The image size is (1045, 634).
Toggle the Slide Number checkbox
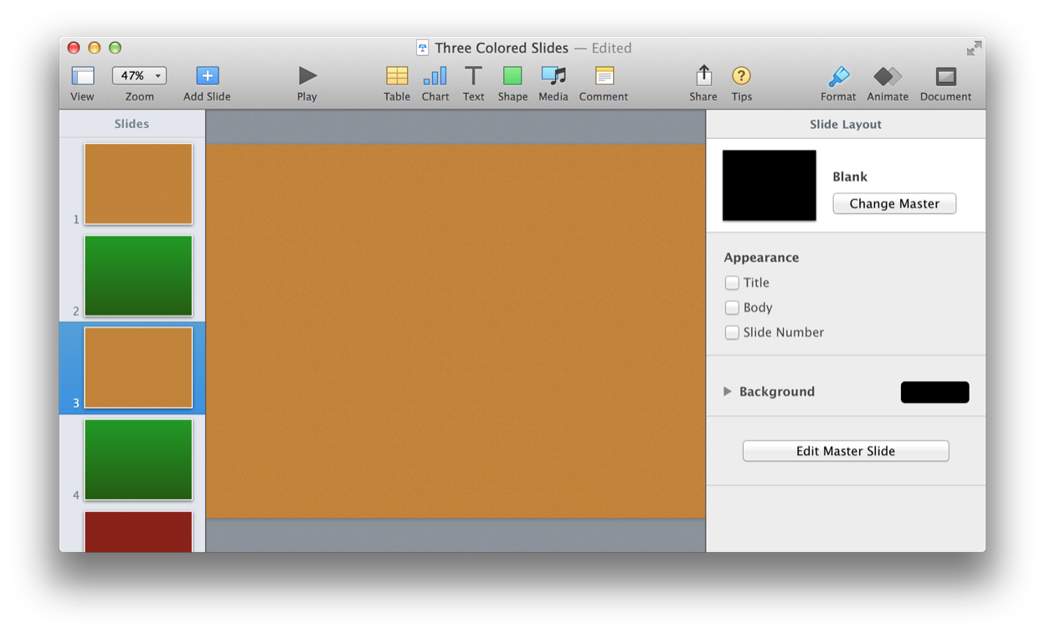[732, 333]
